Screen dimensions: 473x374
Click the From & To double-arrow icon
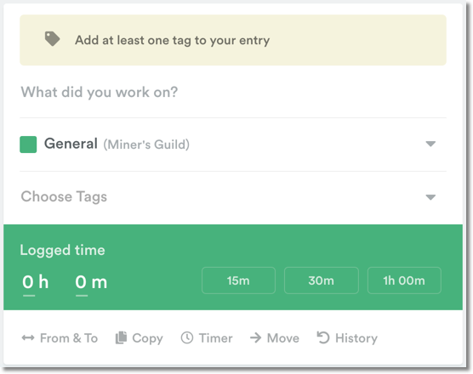point(28,337)
